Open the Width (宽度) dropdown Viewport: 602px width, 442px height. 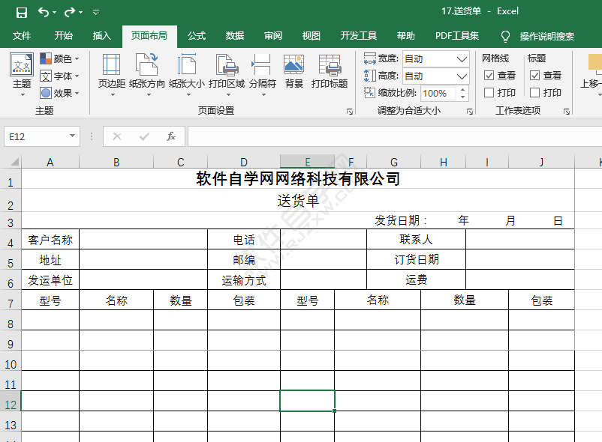(462, 60)
